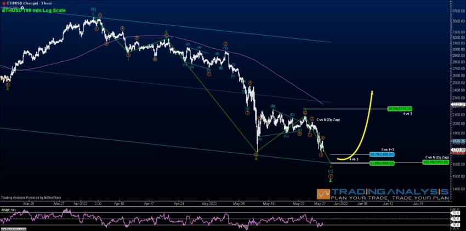Screen dimensions: 466x231
Task: Click the wave iii marker at May low
Action: [256, 159]
